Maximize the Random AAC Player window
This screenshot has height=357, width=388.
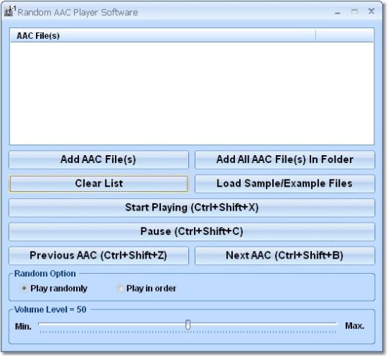click(x=354, y=11)
